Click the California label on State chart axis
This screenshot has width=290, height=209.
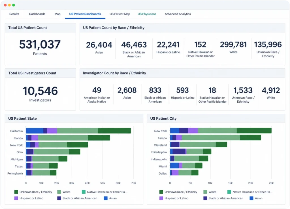tap(16, 131)
